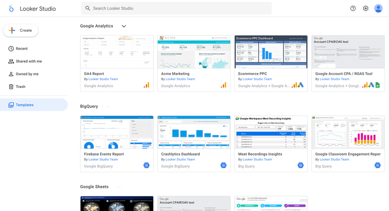Collapse the Google Sheets section chevron

pos(119,187)
